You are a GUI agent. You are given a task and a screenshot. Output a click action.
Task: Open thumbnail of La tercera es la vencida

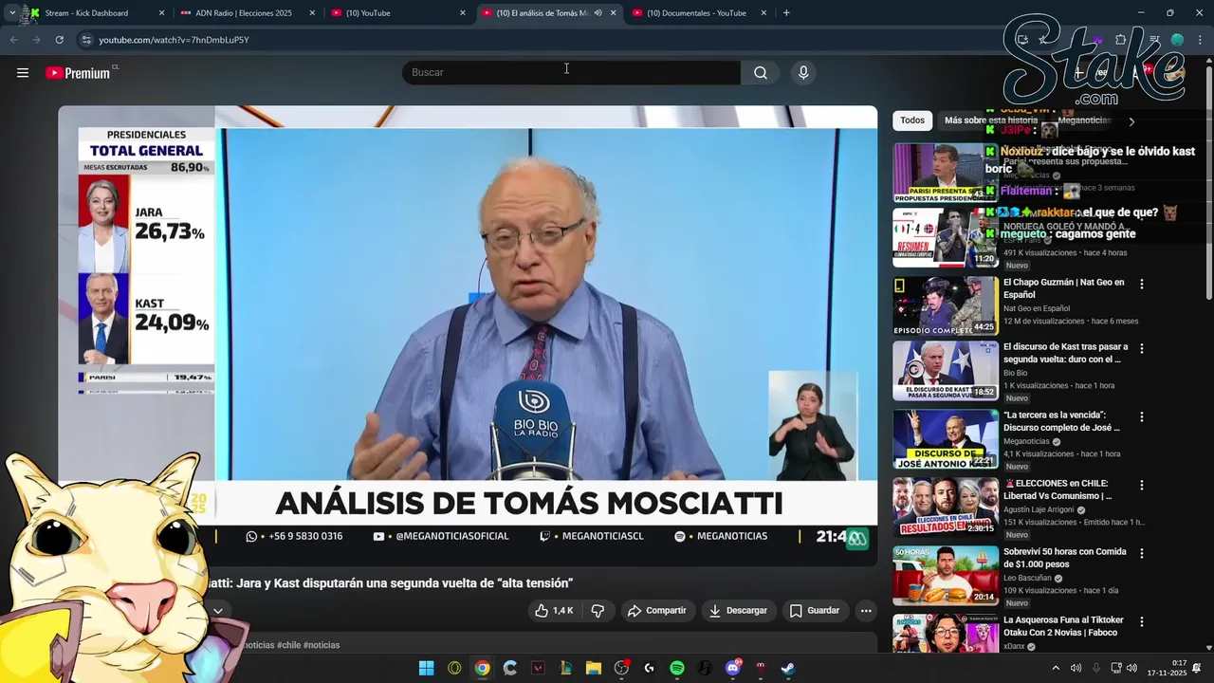(x=946, y=439)
